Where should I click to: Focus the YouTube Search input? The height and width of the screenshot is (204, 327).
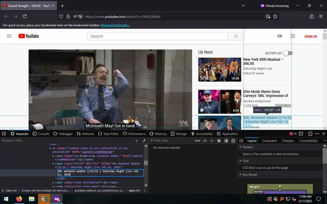[157, 36]
